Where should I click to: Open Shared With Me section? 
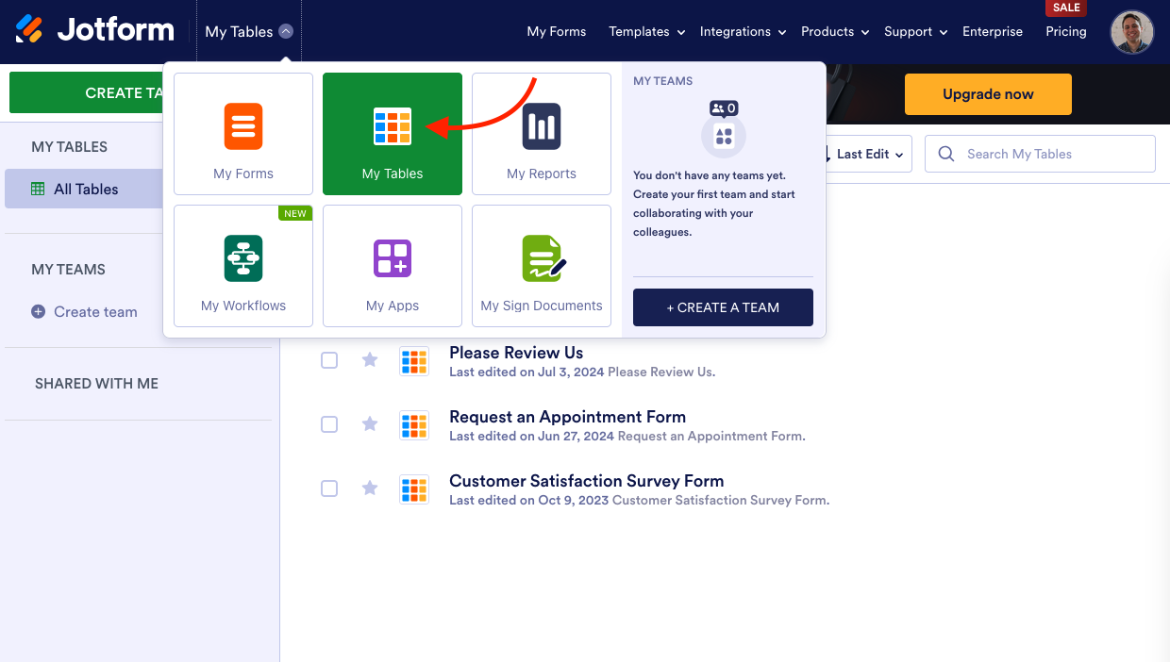point(96,383)
